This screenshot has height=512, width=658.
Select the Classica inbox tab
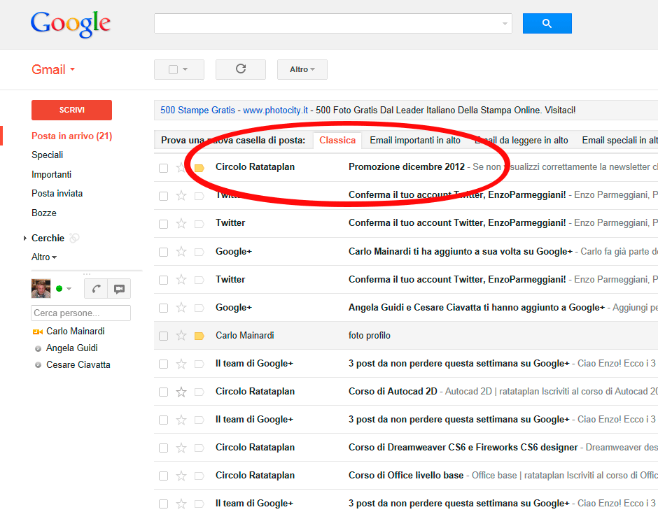tap(337, 141)
